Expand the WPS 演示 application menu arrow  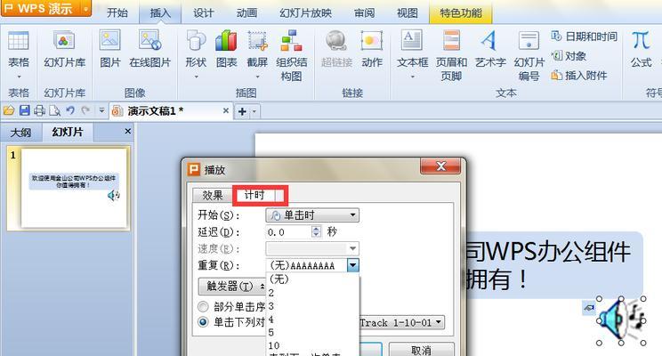tap(85, 8)
